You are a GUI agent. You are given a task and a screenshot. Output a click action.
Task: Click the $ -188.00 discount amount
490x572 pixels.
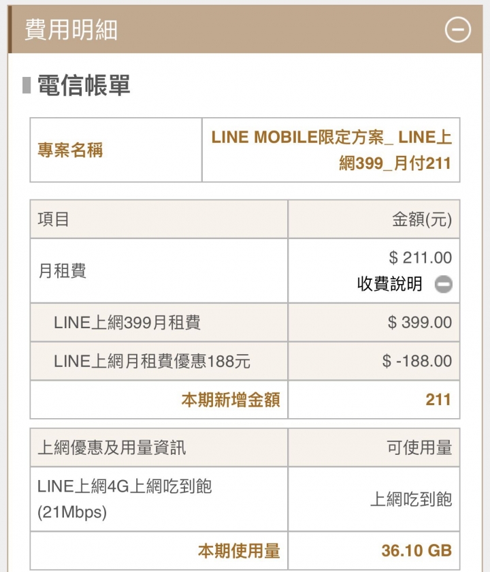tap(417, 361)
